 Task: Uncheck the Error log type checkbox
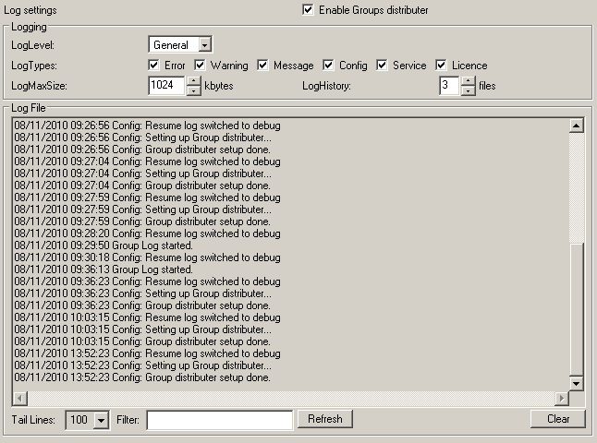(154, 66)
